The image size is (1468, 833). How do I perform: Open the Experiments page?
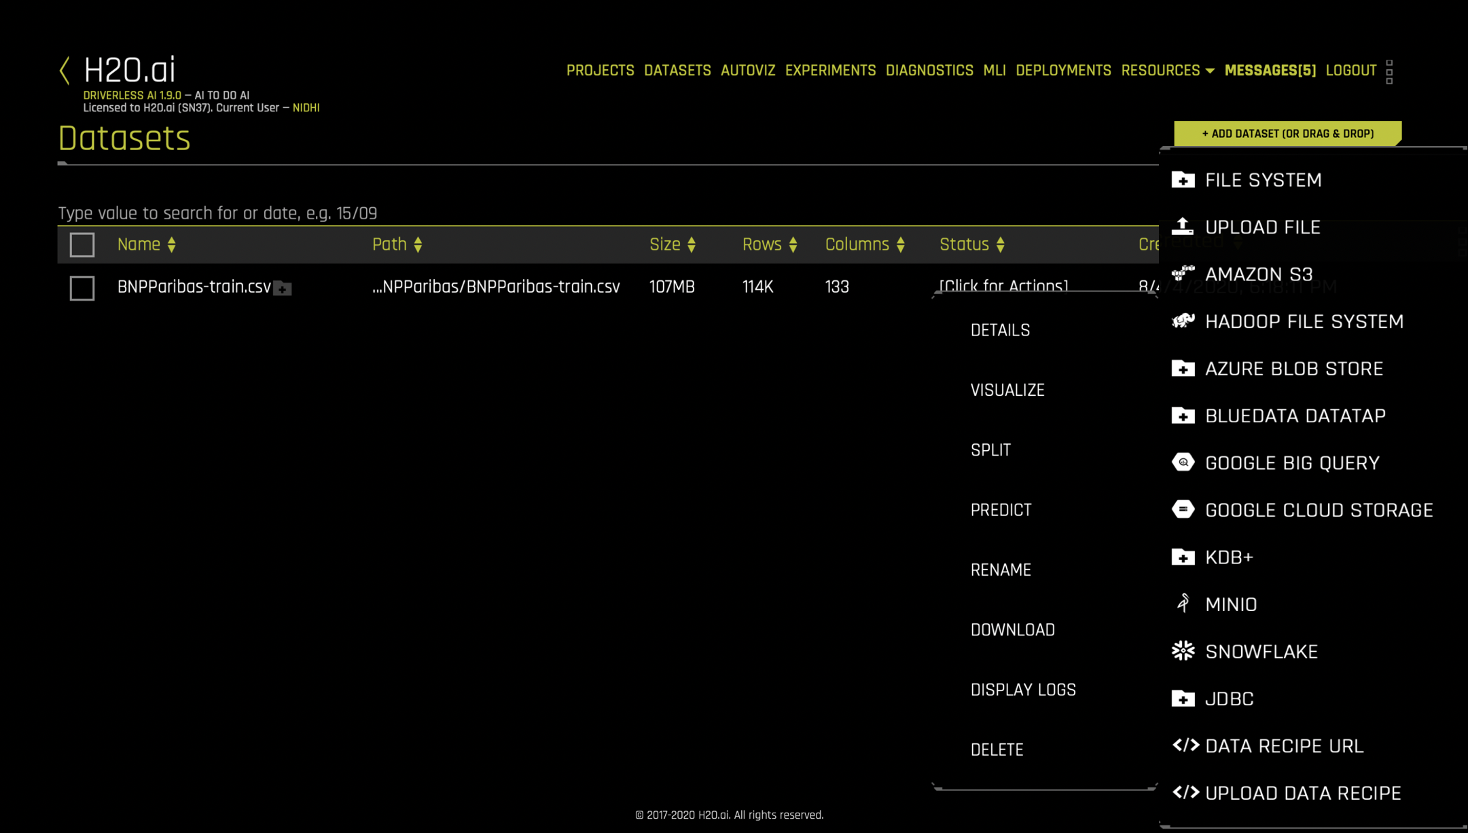point(830,70)
